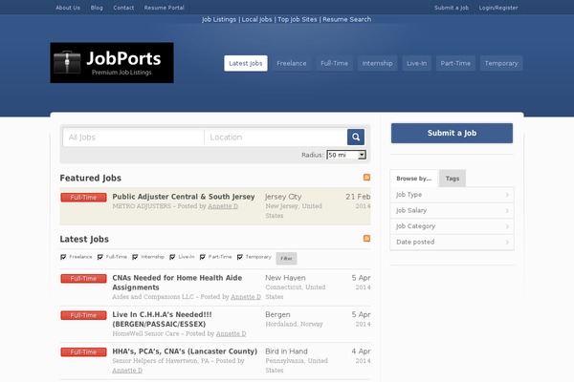Click Annette D link under Aides and Companions
The width and height of the screenshot is (574, 382).
pyautogui.click(x=246, y=297)
